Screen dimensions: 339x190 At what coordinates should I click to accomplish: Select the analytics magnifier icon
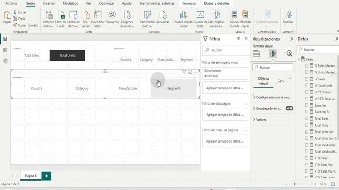[289, 53]
